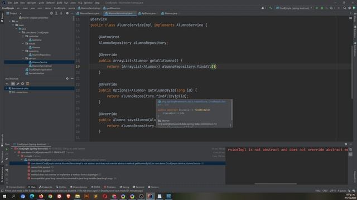
Task: Open the Navigate menu
Action: (32, 3)
